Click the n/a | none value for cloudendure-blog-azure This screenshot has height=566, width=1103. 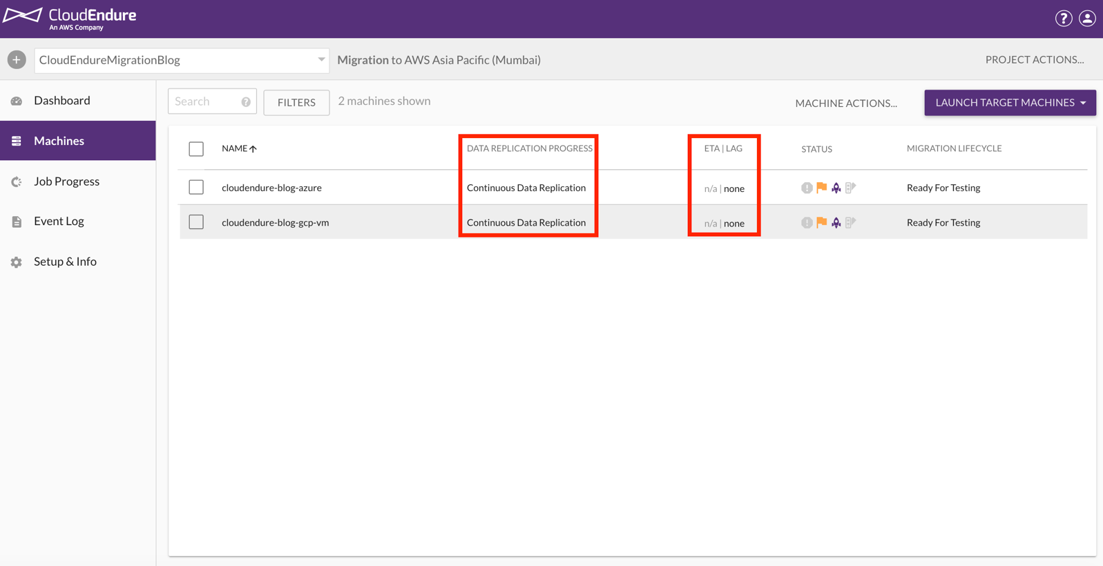pyautogui.click(x=724, y=188)
